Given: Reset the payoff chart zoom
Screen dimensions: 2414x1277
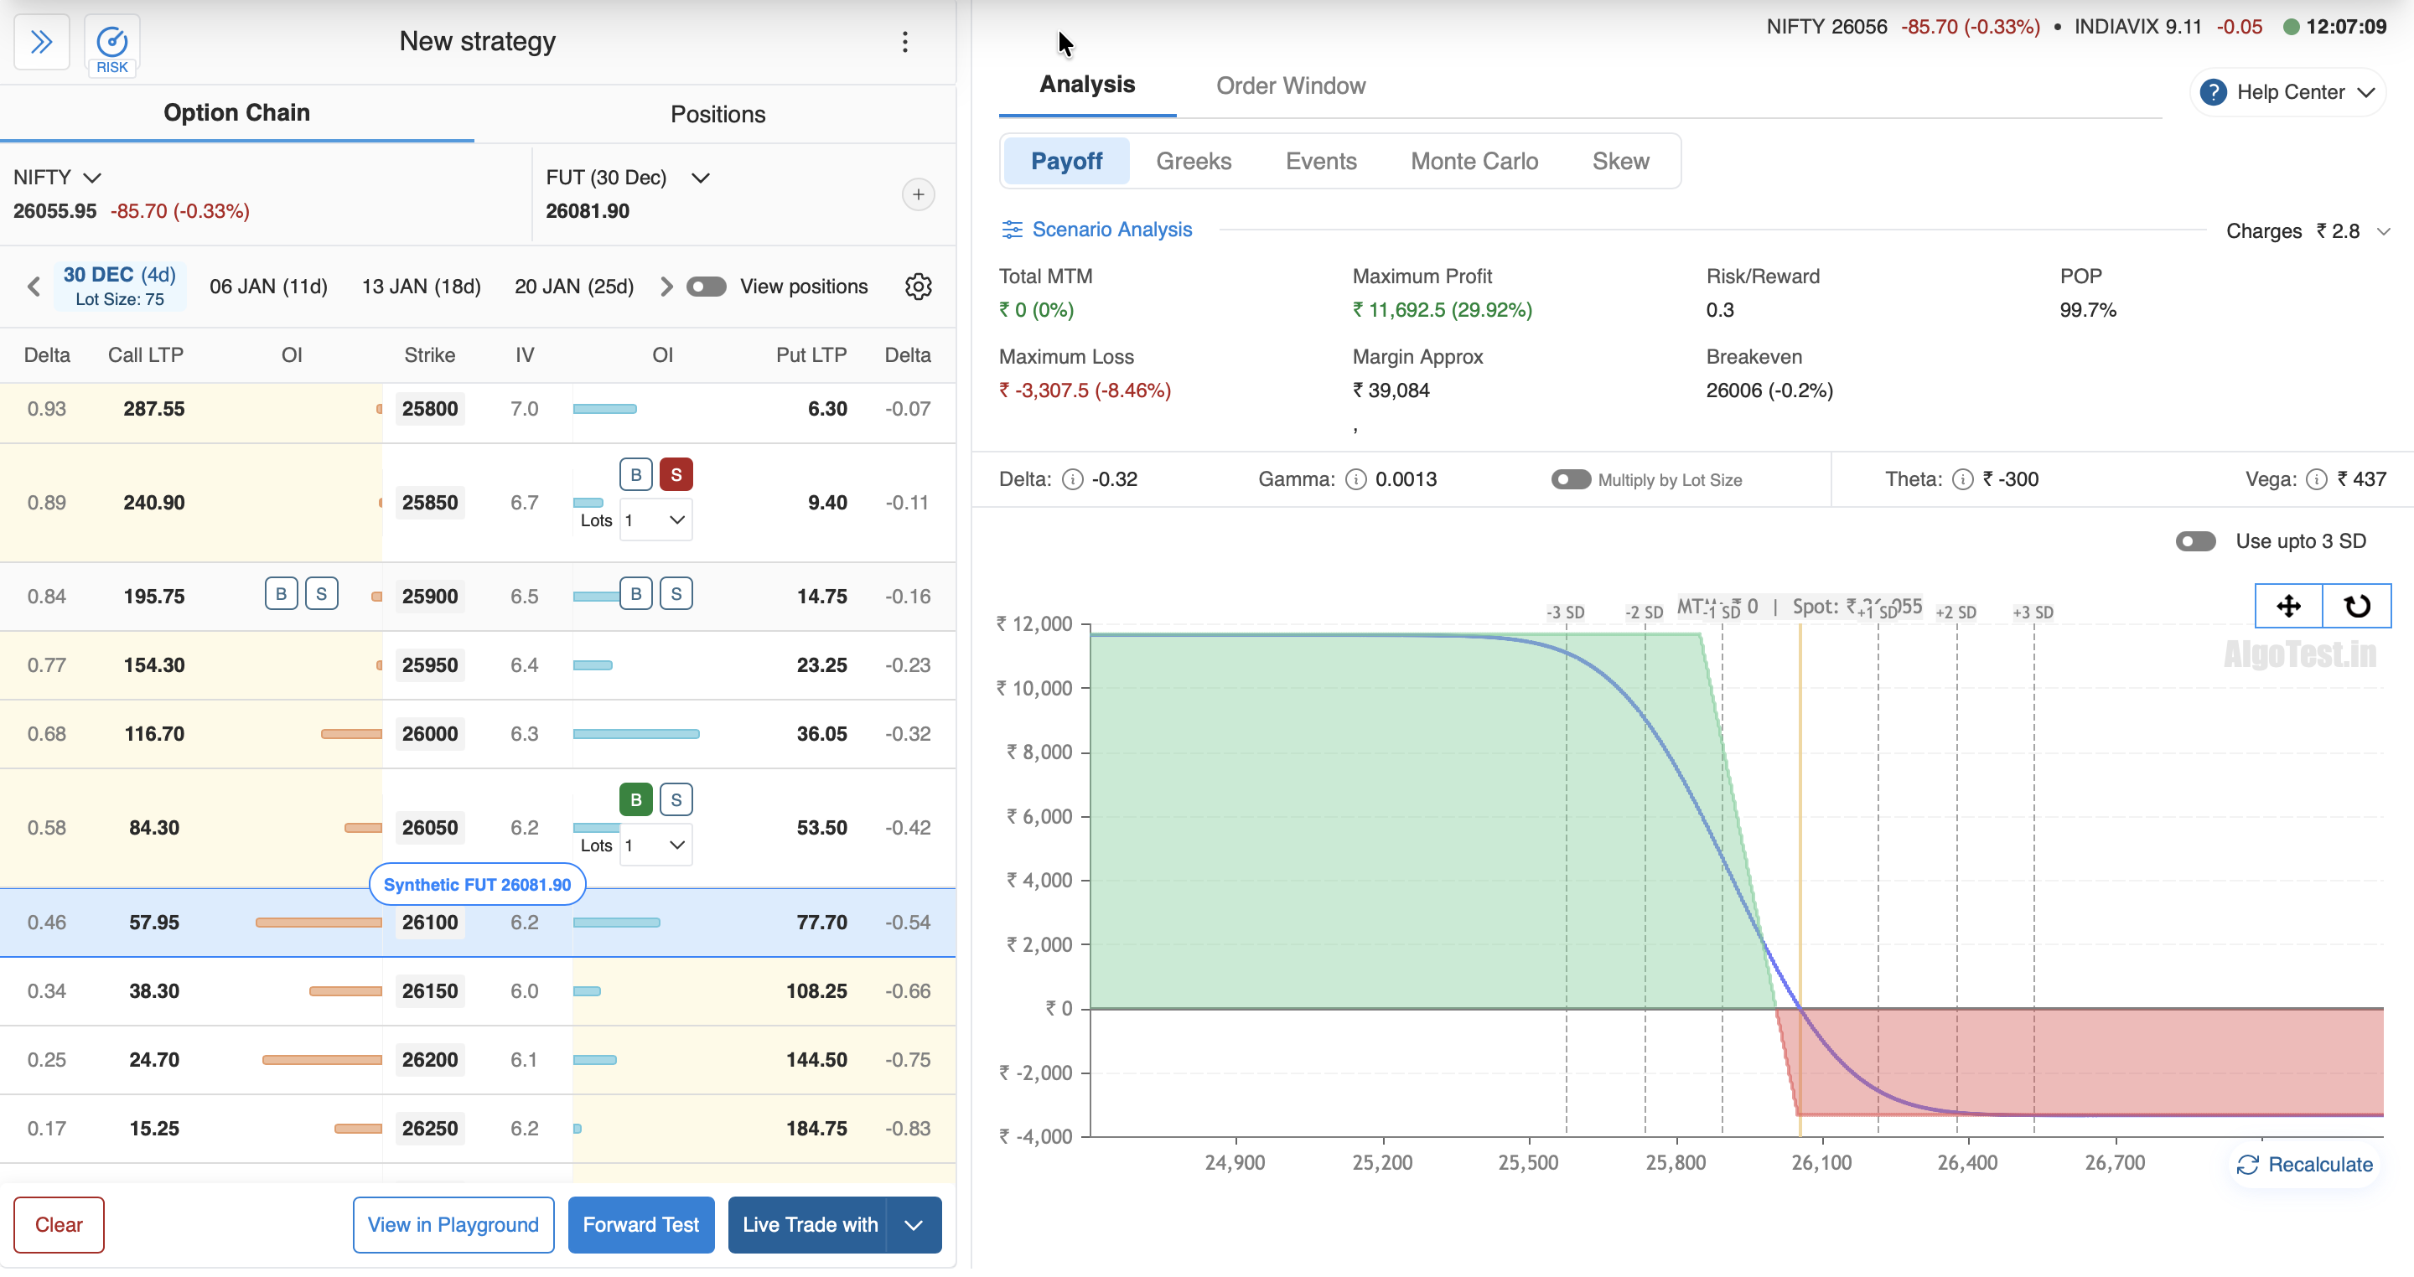Looking at the screenshot, I should coord(2357,606).
